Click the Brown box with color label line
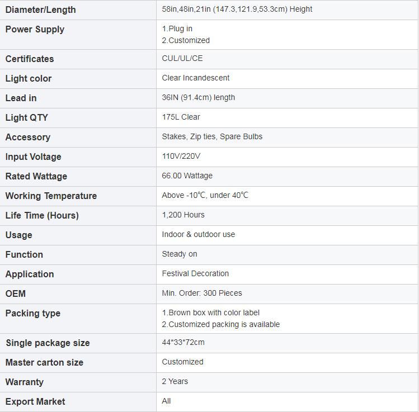The height and width of the screenshot is (412, 419). 210,312
